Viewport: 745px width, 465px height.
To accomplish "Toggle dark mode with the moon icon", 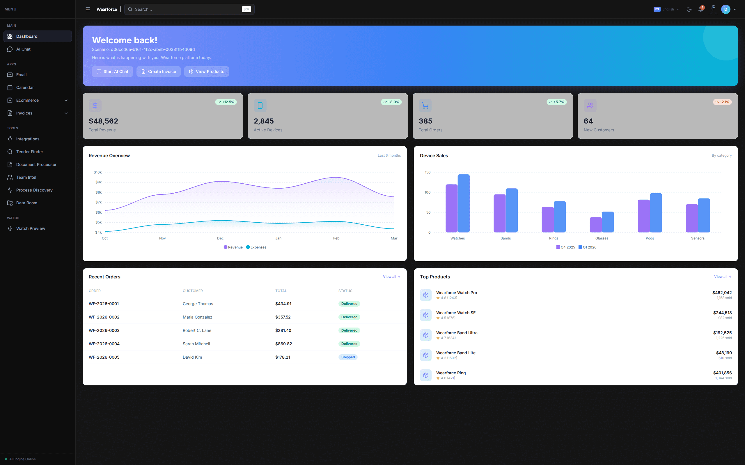I will (x=689, y=9).
